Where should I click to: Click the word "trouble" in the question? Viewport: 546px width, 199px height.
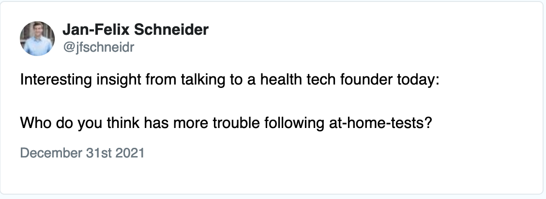236,123
